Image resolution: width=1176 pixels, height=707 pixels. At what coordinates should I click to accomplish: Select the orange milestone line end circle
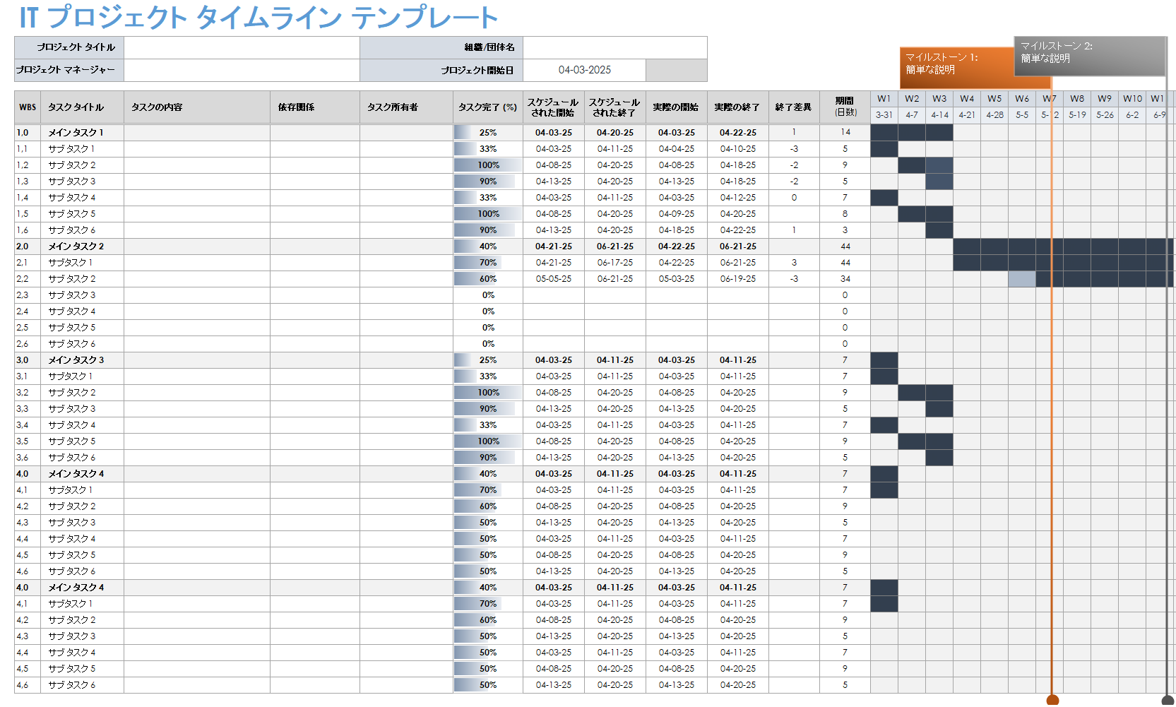click(x=1052, y=700)
